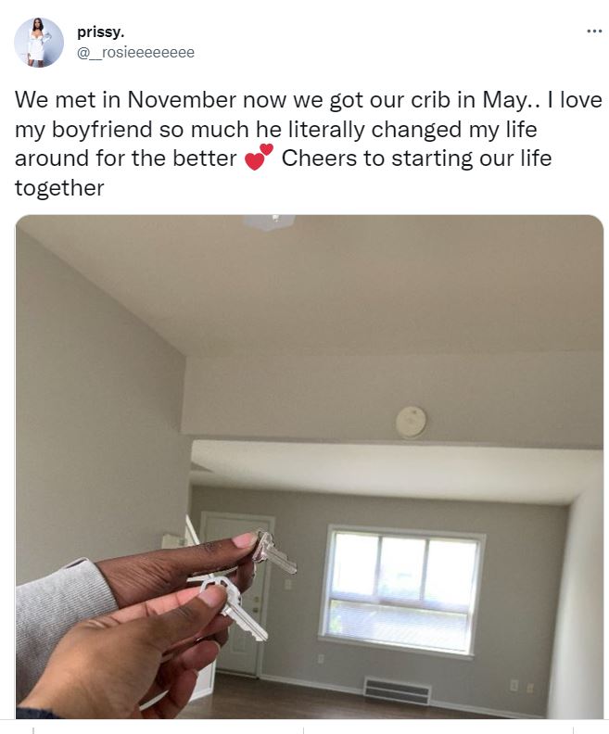Click the bright window in the photo
Image resolution: width=609 pixels, height=734 pixels.
coord(402,590)
